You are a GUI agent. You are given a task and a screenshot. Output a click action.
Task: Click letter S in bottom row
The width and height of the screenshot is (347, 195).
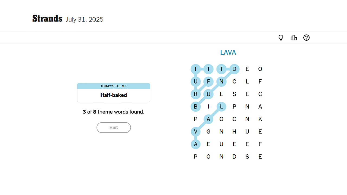[247, 157]
